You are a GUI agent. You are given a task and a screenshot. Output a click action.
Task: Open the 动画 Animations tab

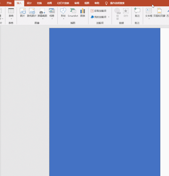pos(49,3)
